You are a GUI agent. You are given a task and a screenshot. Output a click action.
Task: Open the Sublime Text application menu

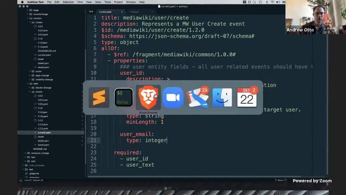(35, 2)
